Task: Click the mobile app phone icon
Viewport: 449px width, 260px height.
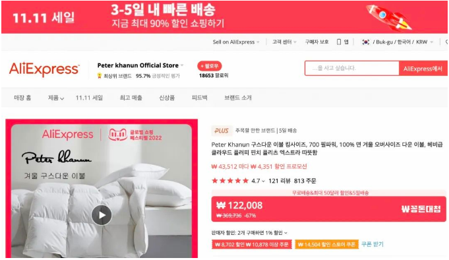Action: [x=339, y=42]
